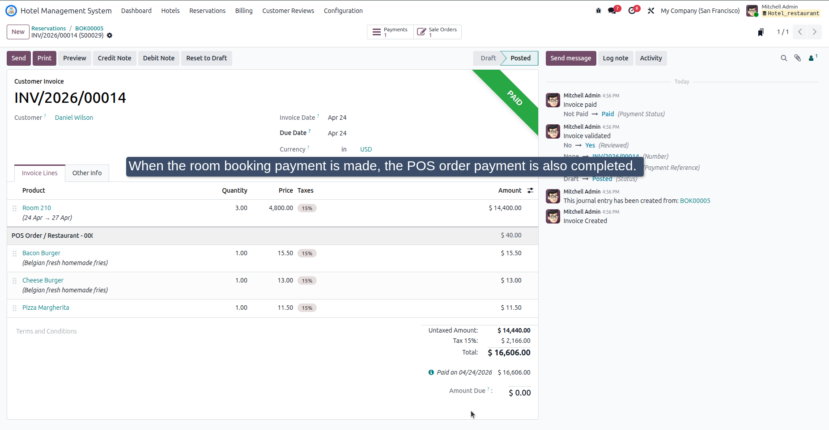Click the Draft status stage
The width and height of the screenshot is (829, 430).
[488, 58]
